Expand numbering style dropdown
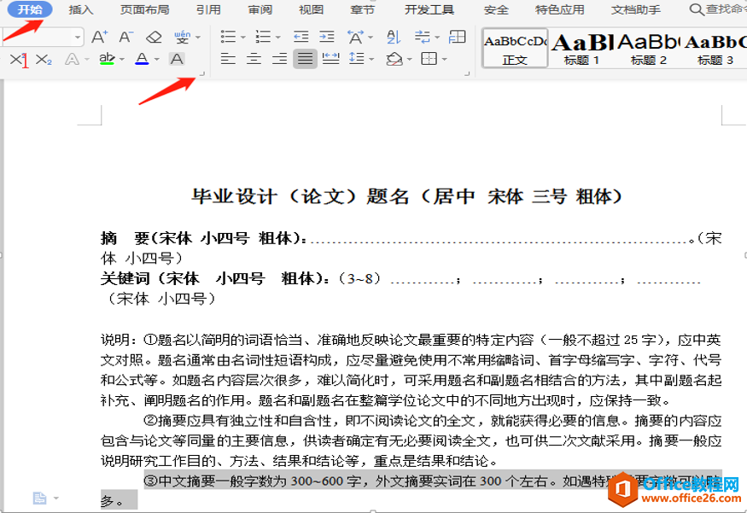 (x=277, y=38)
